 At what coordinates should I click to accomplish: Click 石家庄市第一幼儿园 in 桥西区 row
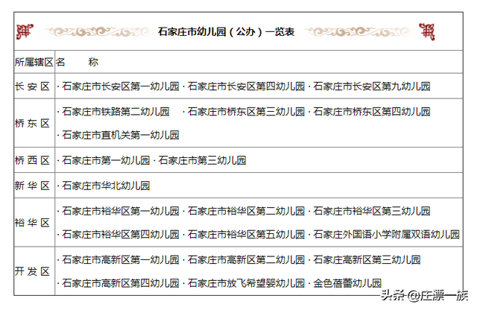coord(106,160)
